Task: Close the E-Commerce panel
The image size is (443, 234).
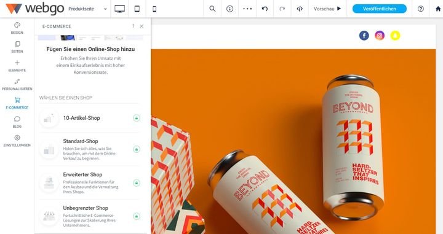Action: coord(142,26)
